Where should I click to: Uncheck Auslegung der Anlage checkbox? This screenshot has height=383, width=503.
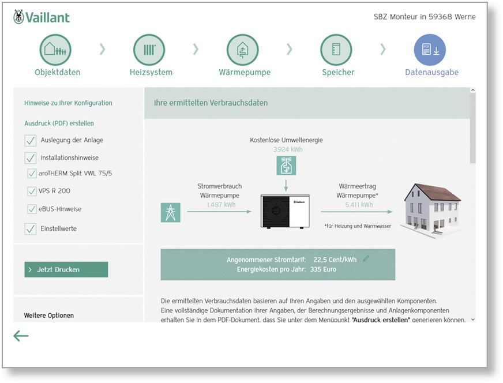click(x=31, y=140)
